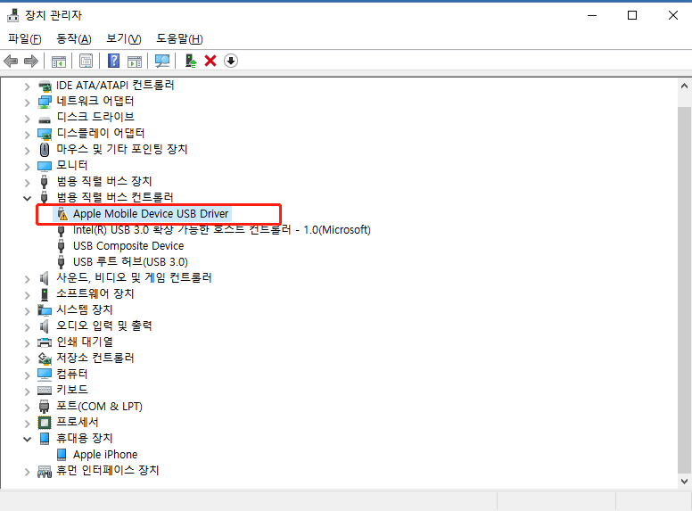
Task: Click the 모니터 icon
Action: click(x=45, y=166)
